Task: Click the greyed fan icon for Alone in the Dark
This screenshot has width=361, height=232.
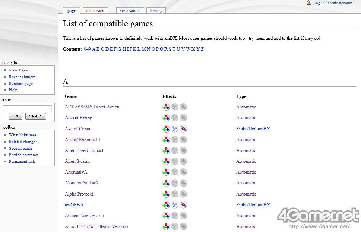Action: (175, 183)
